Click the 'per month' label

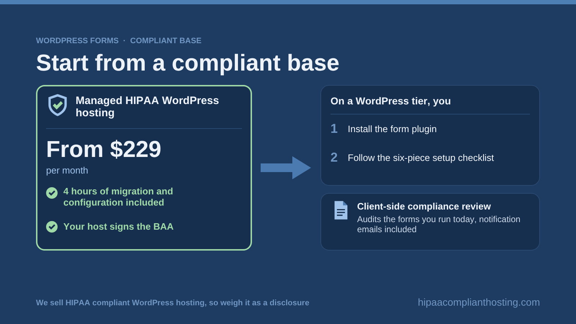click(67, 170)
